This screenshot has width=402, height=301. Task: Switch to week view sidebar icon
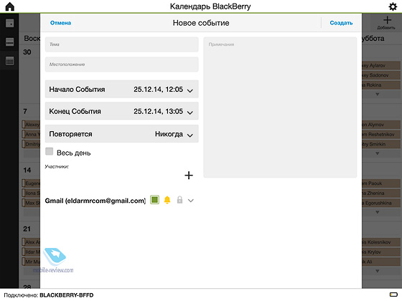tap(10, 42)
